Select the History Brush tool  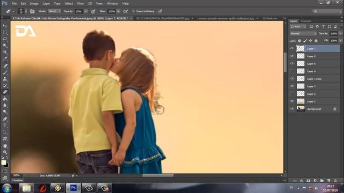point(5,86)
